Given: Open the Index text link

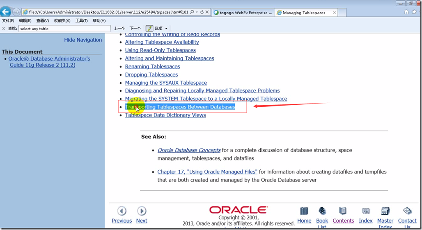Looking at the screenshot, I should pyautogui.click(x=365, y=221).
